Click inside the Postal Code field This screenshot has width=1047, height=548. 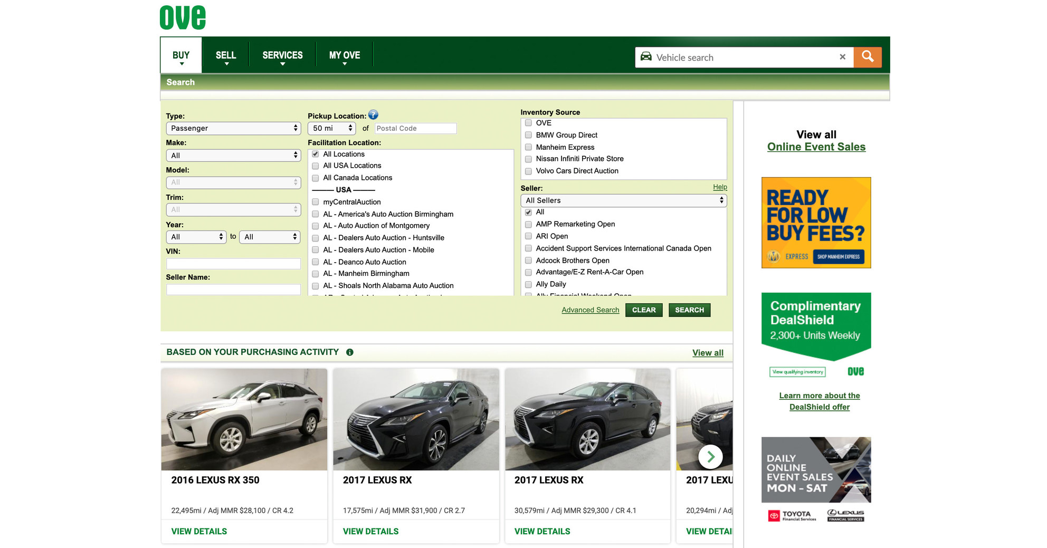415,128
